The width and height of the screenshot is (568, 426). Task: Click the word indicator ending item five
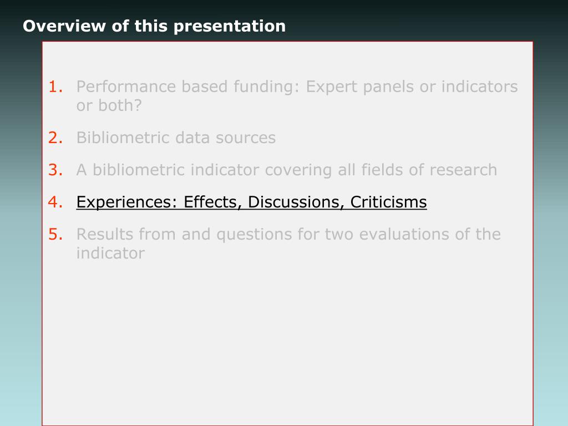(110, 253)
